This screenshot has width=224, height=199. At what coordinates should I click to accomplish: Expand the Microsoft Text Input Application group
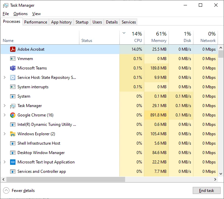[5, 162]
